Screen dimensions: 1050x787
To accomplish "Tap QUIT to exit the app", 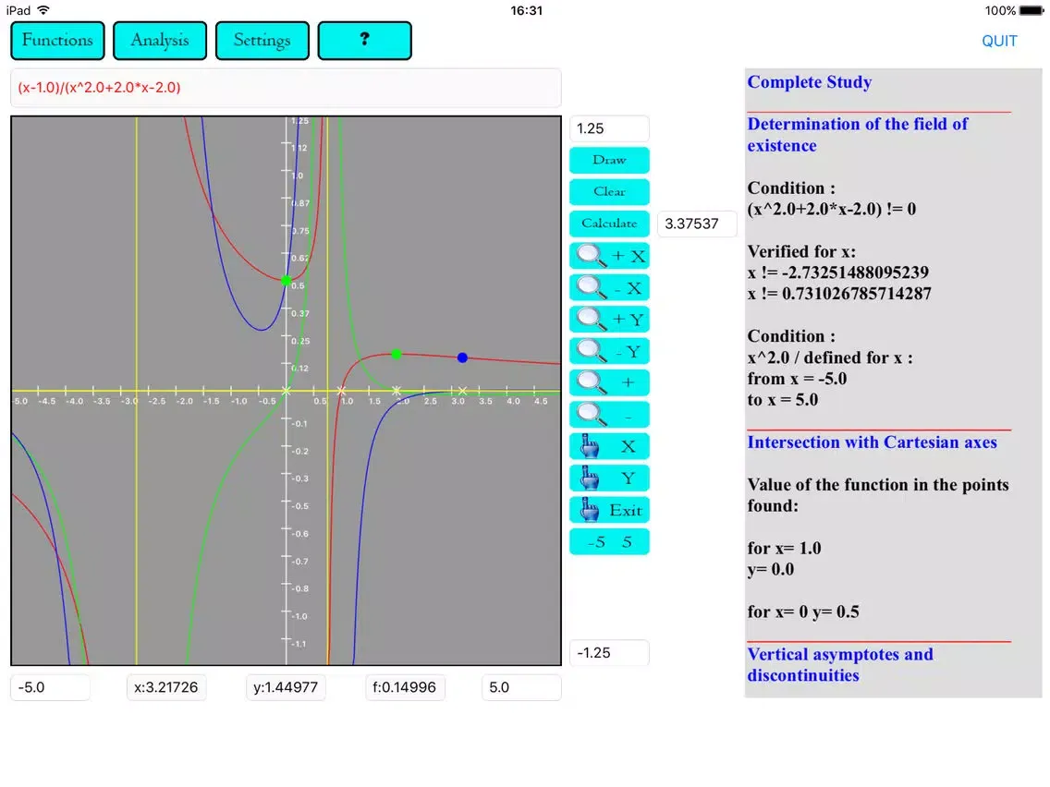I will 999,41.
